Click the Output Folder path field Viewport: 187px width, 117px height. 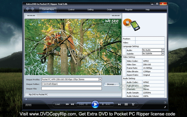pos(71,84)
